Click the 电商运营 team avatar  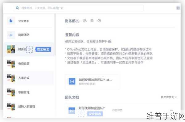(x=11, y=64)
